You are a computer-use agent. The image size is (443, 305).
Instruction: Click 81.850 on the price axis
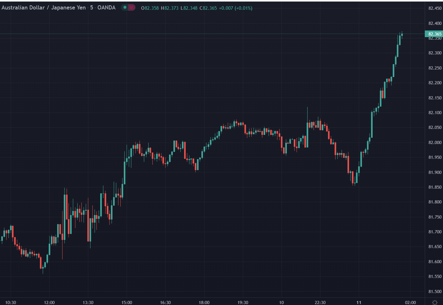(x=435, y=187)
